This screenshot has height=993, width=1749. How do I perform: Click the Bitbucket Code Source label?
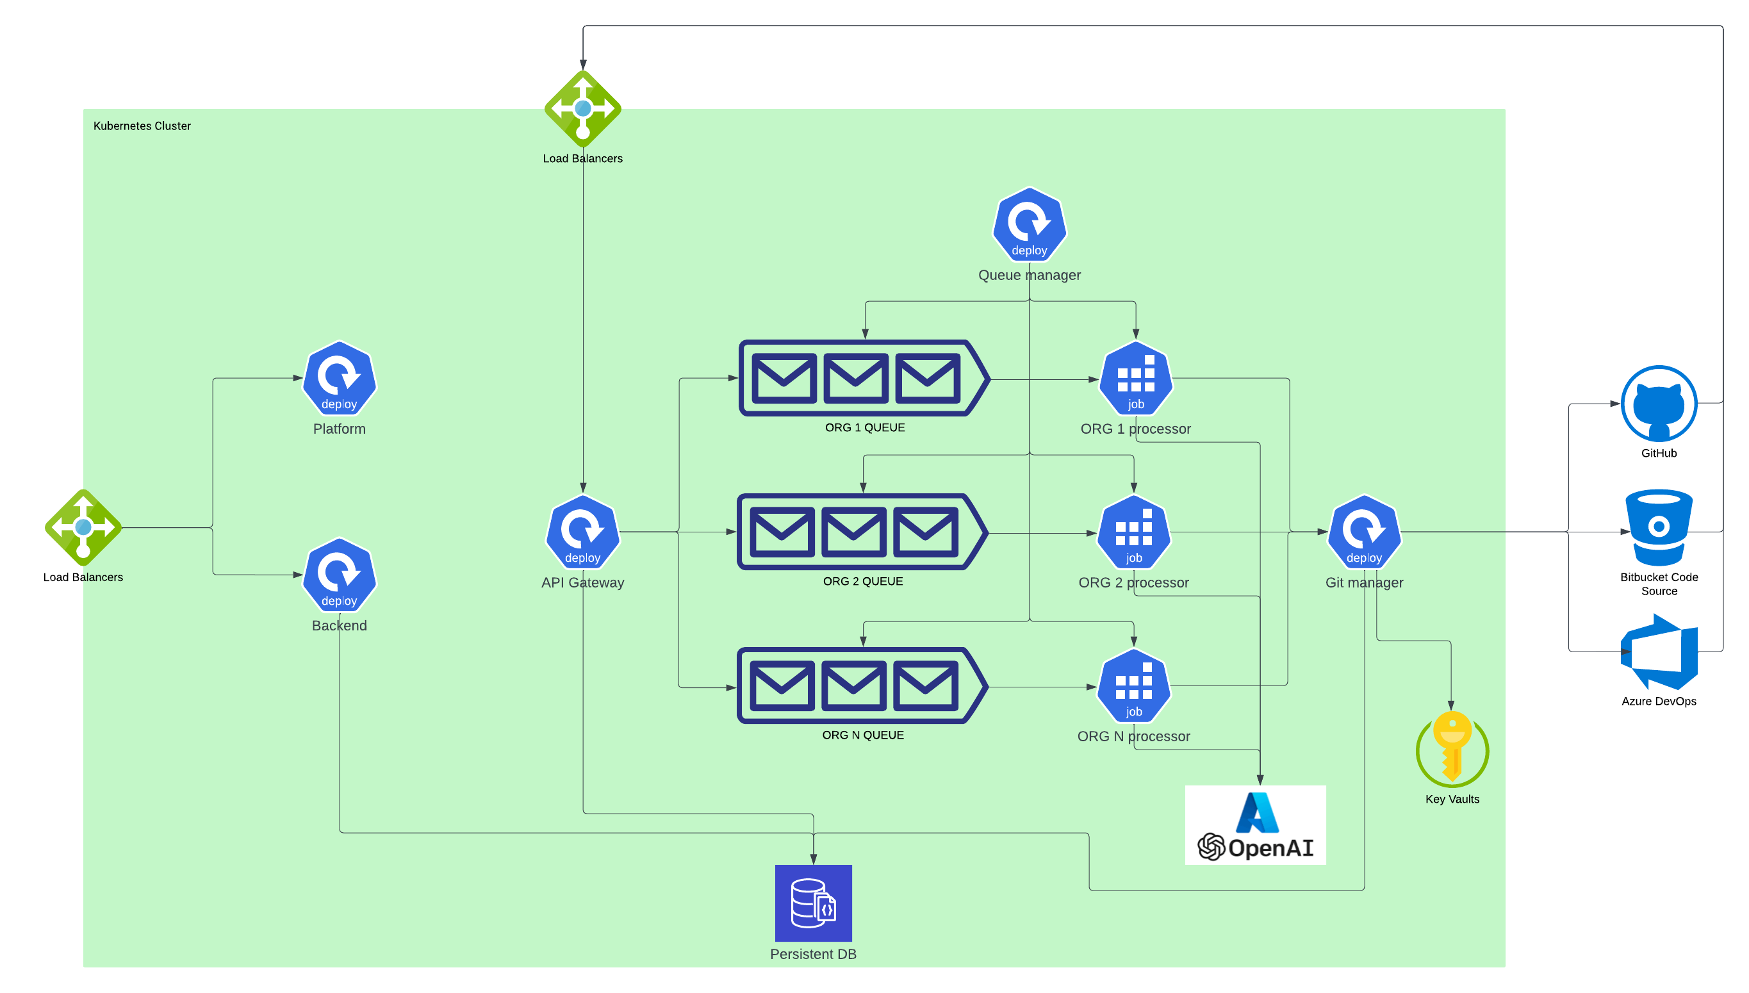click(x=1658, y=584)
